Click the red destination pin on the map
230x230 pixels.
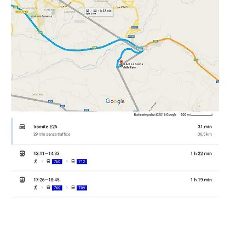(x=121, y=62)
